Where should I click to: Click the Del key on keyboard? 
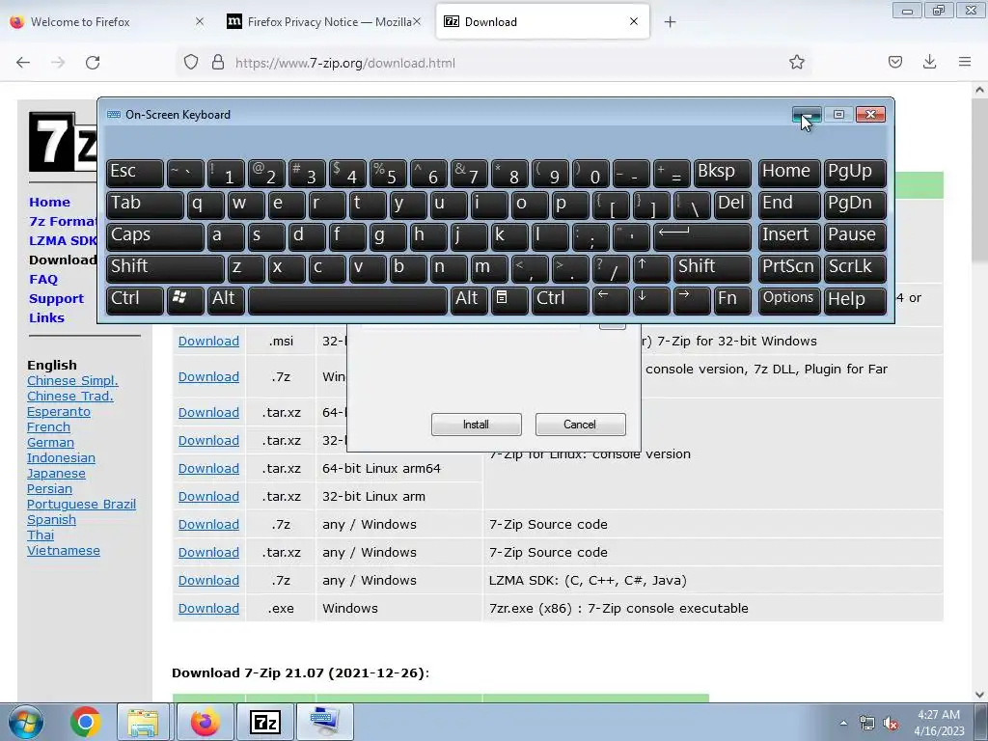[x=733, y=205]
